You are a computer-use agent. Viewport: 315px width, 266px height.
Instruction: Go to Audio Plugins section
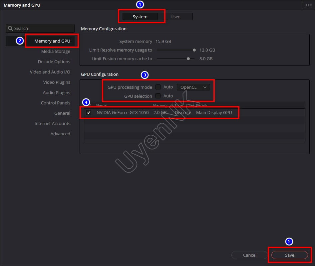57,92
